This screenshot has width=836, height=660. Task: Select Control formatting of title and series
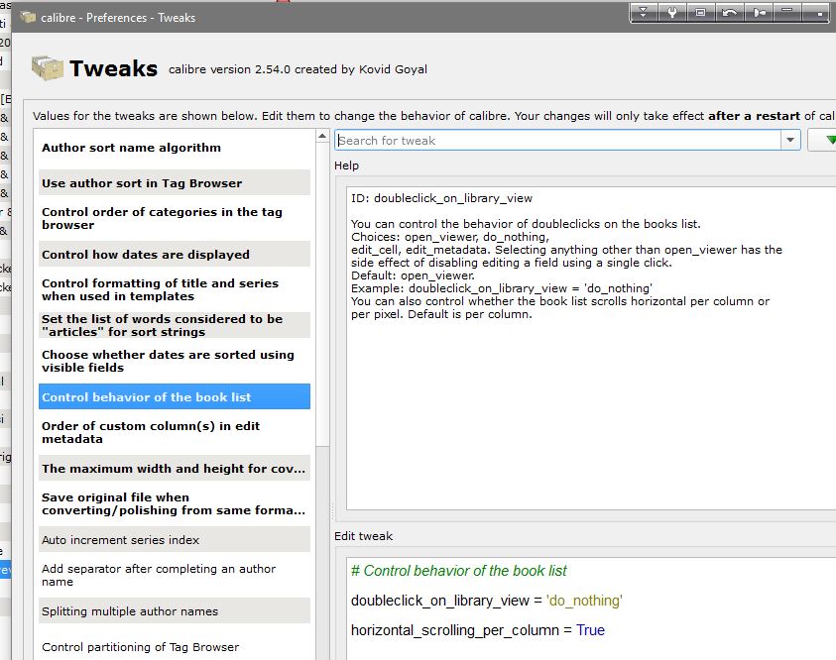[175, 289]
